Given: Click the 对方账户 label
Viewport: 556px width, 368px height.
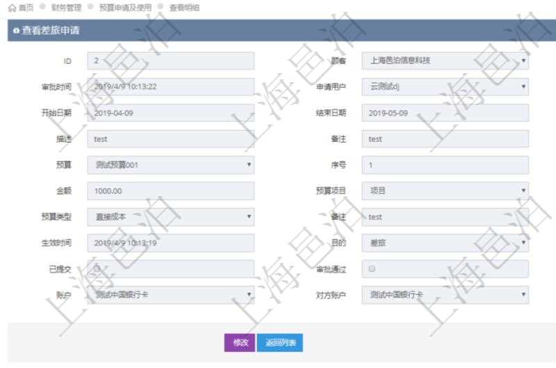Looking at the screenshot, I should tap(331, 295).
